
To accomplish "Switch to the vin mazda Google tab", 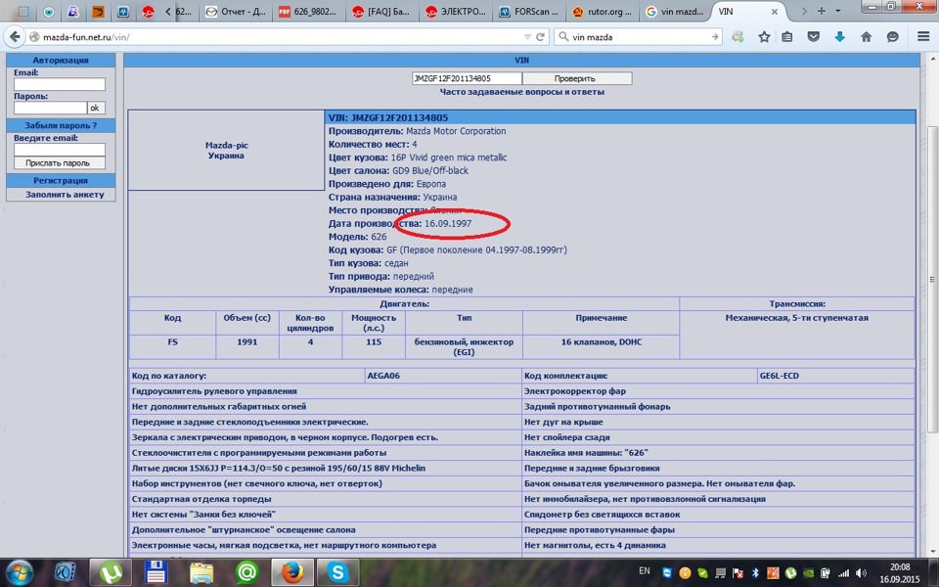I will [674, 12].
